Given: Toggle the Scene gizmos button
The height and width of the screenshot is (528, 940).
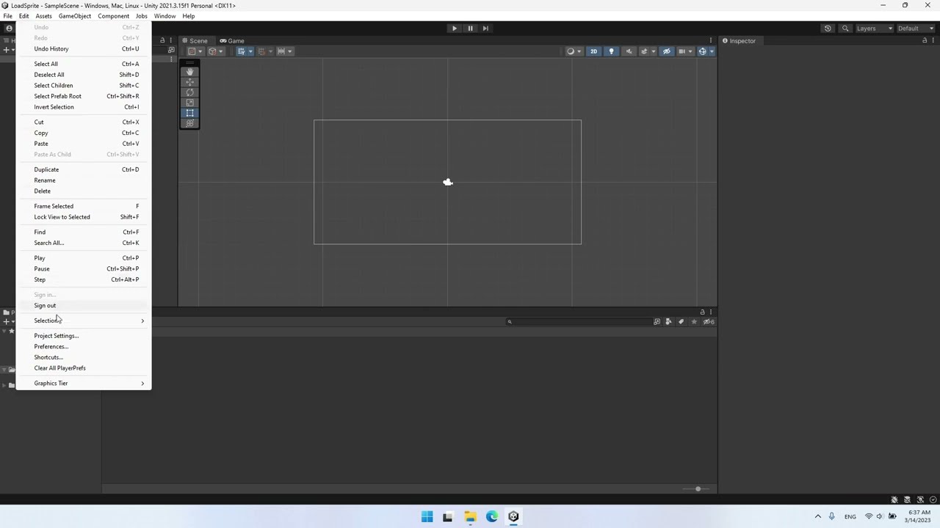Looking at the screenshot, I should pyautogui.click(x=702, y=51).
